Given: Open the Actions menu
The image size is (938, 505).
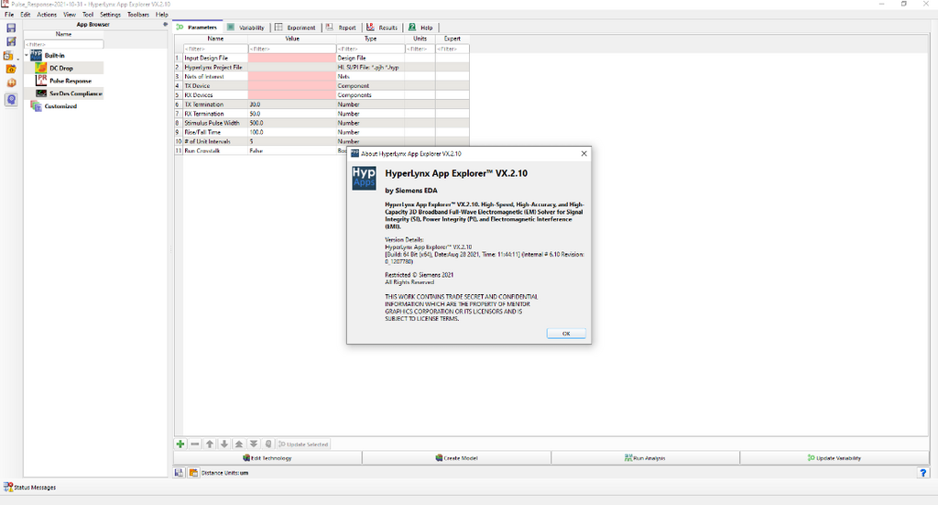Looking at the screenshot, I should [47, 15].
